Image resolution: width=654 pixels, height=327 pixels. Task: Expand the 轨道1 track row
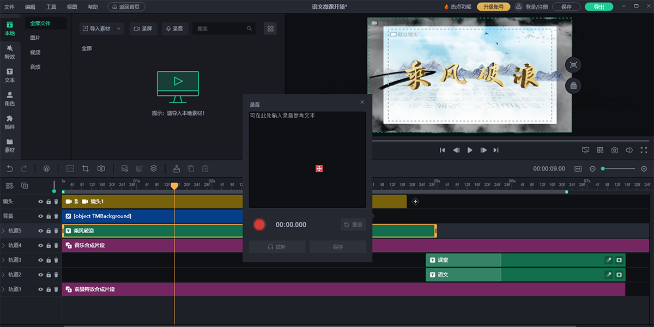coord(3,289)
